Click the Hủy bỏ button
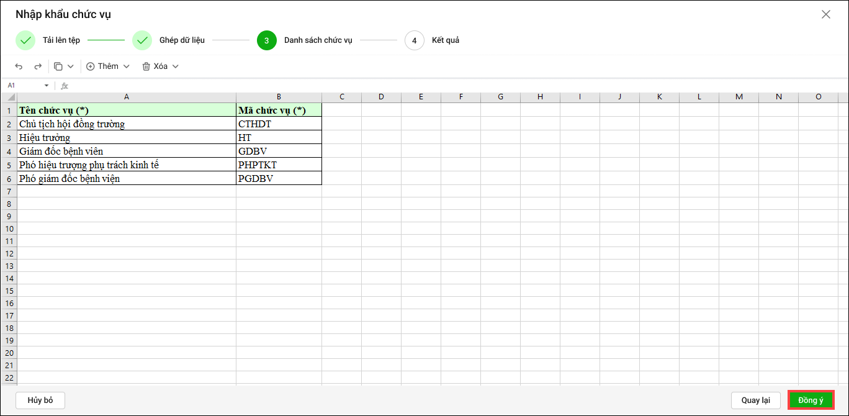 click(x=40, y=400)
